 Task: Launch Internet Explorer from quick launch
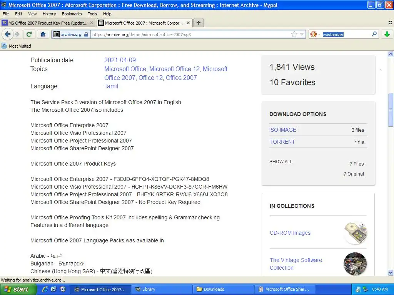(45, 289)
